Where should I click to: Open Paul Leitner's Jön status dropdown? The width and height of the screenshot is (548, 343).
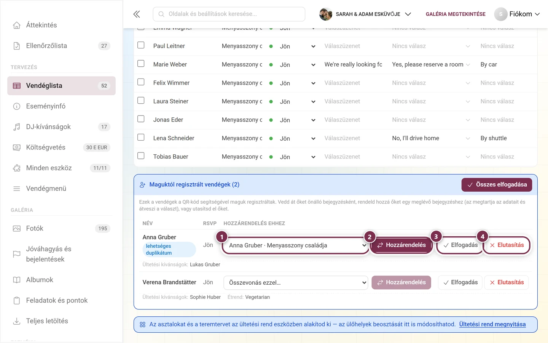pyautogui.click(x=298, y=46)
